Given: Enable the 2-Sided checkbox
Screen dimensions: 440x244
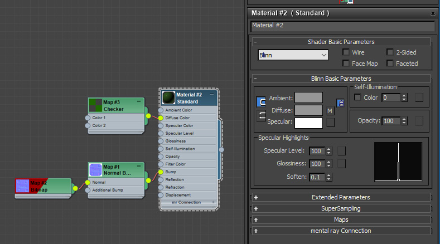Looking at the screenshot, I should (390, 52).
